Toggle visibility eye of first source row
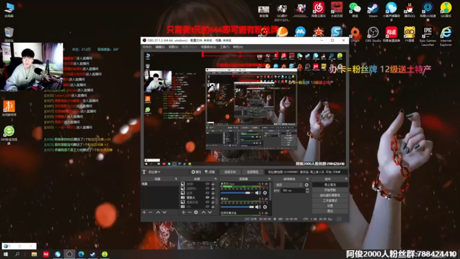Screen dimensions: 460x259 coord(208,184)
